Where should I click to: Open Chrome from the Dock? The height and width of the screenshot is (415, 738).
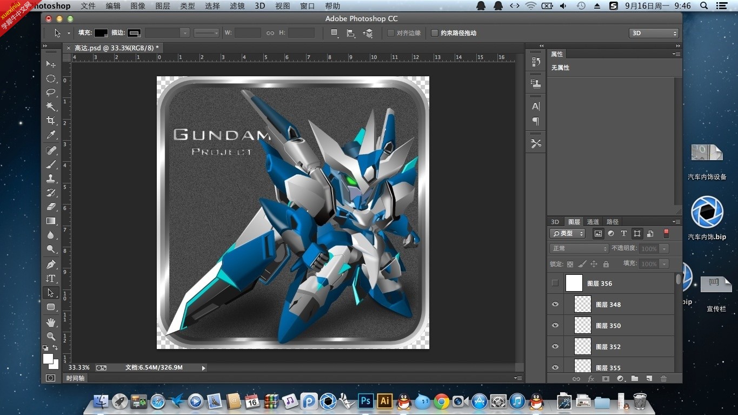click(441, 401)
